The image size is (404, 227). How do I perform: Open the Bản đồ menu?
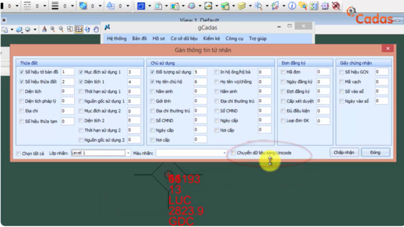140,38
